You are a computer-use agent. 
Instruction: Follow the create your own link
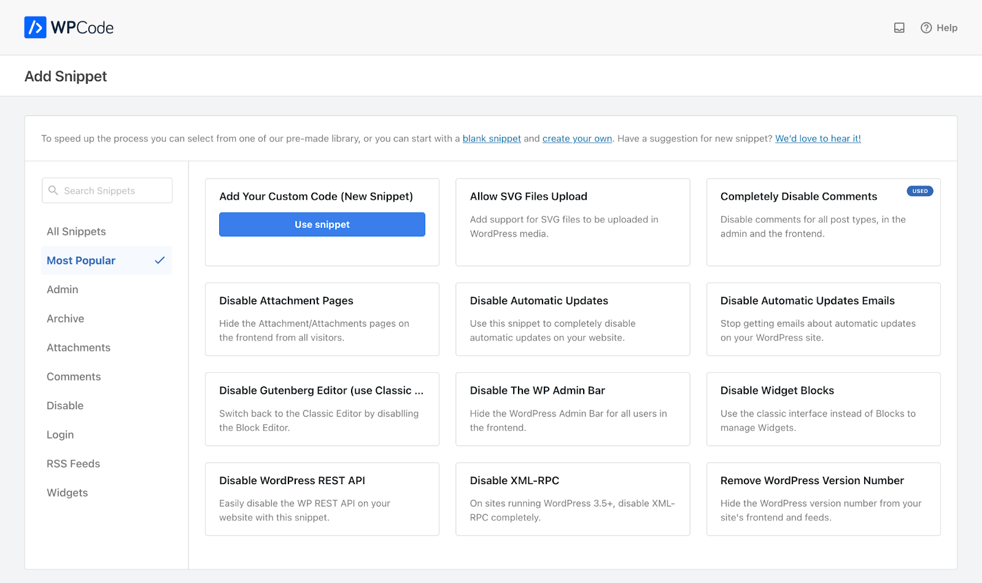point(577,139)
